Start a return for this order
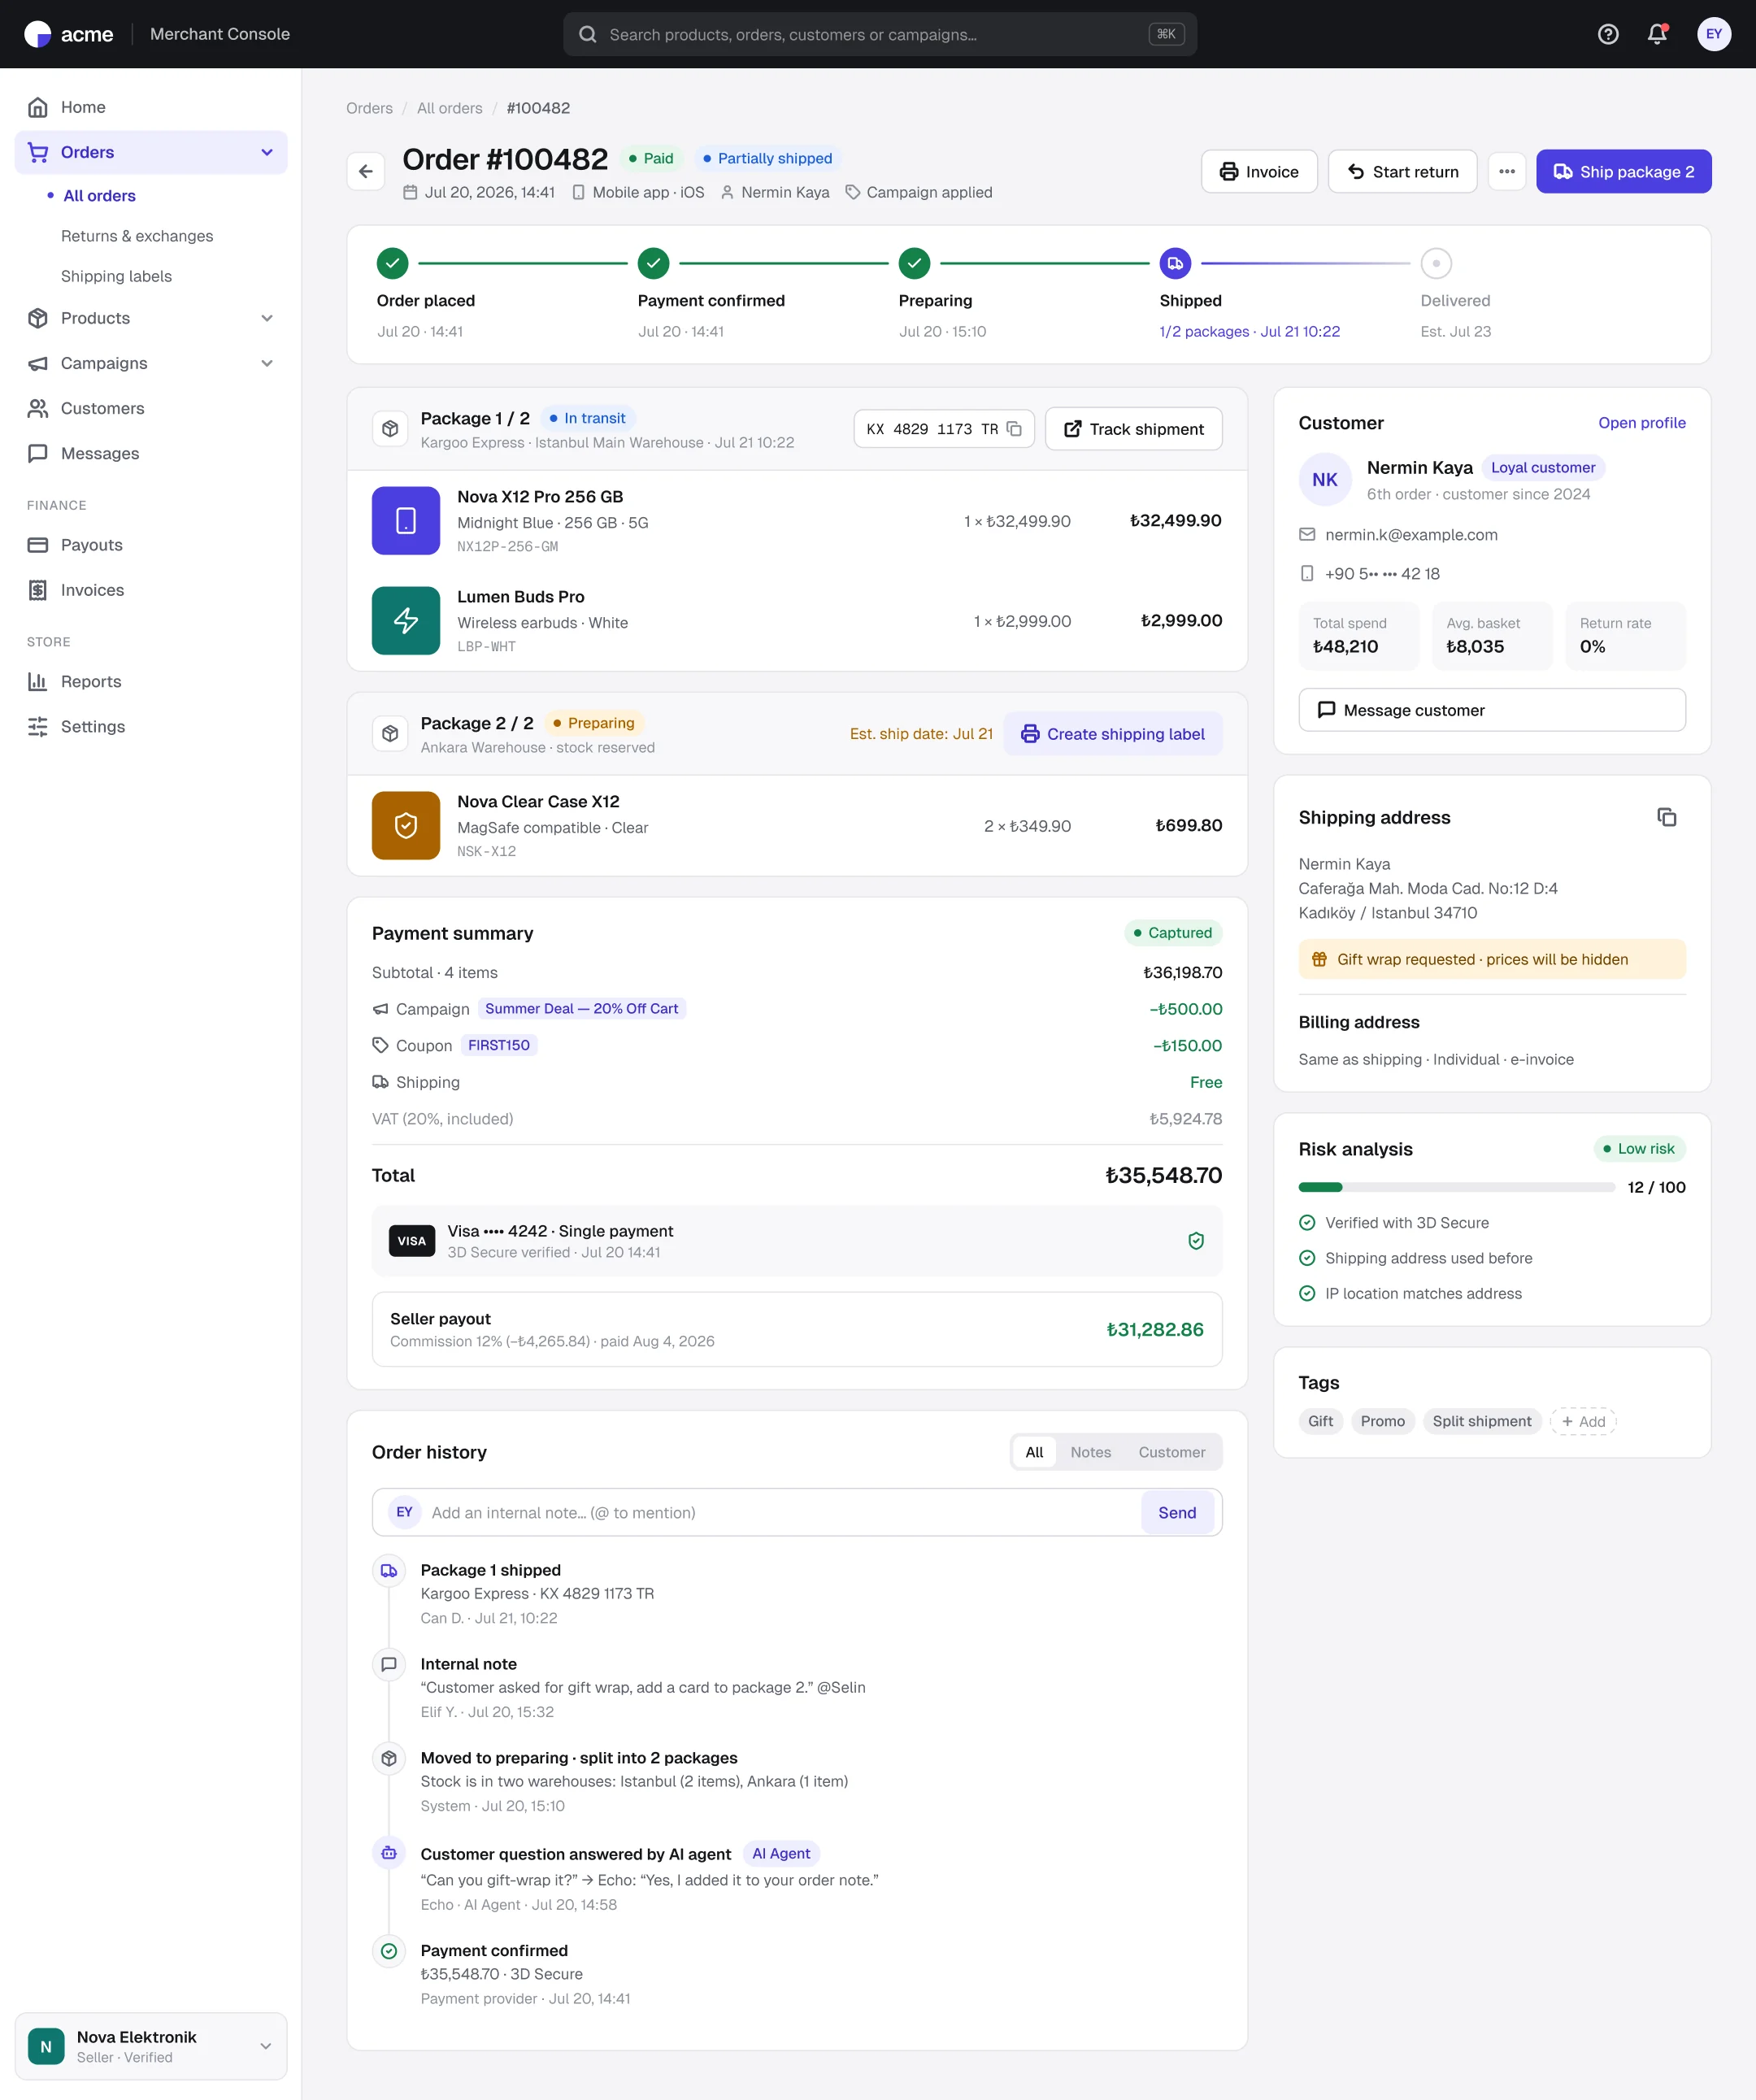1756x2100 pixels. (x=1402, y=171)
